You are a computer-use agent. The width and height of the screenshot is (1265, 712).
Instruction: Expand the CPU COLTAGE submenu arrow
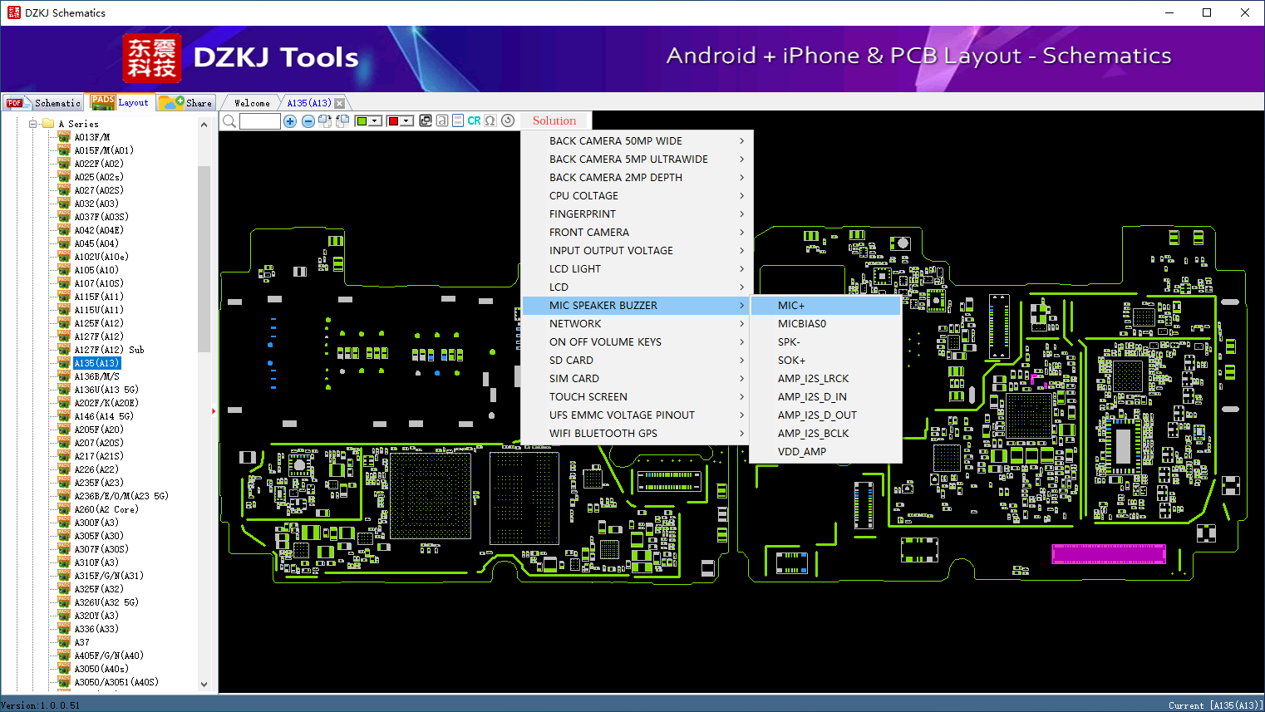point(742,196)
